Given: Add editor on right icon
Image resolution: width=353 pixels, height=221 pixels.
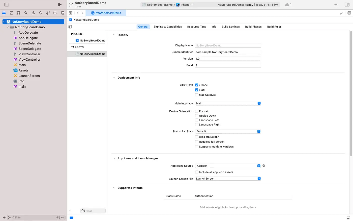Looking at the screenshot, I should (x=349, y=13).
